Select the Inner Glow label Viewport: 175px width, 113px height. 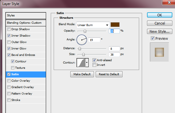click(19, 49)
